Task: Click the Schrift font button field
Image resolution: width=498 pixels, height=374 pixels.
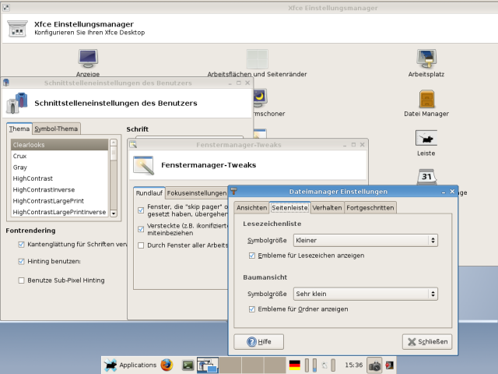Action: [x=189, y=137]
